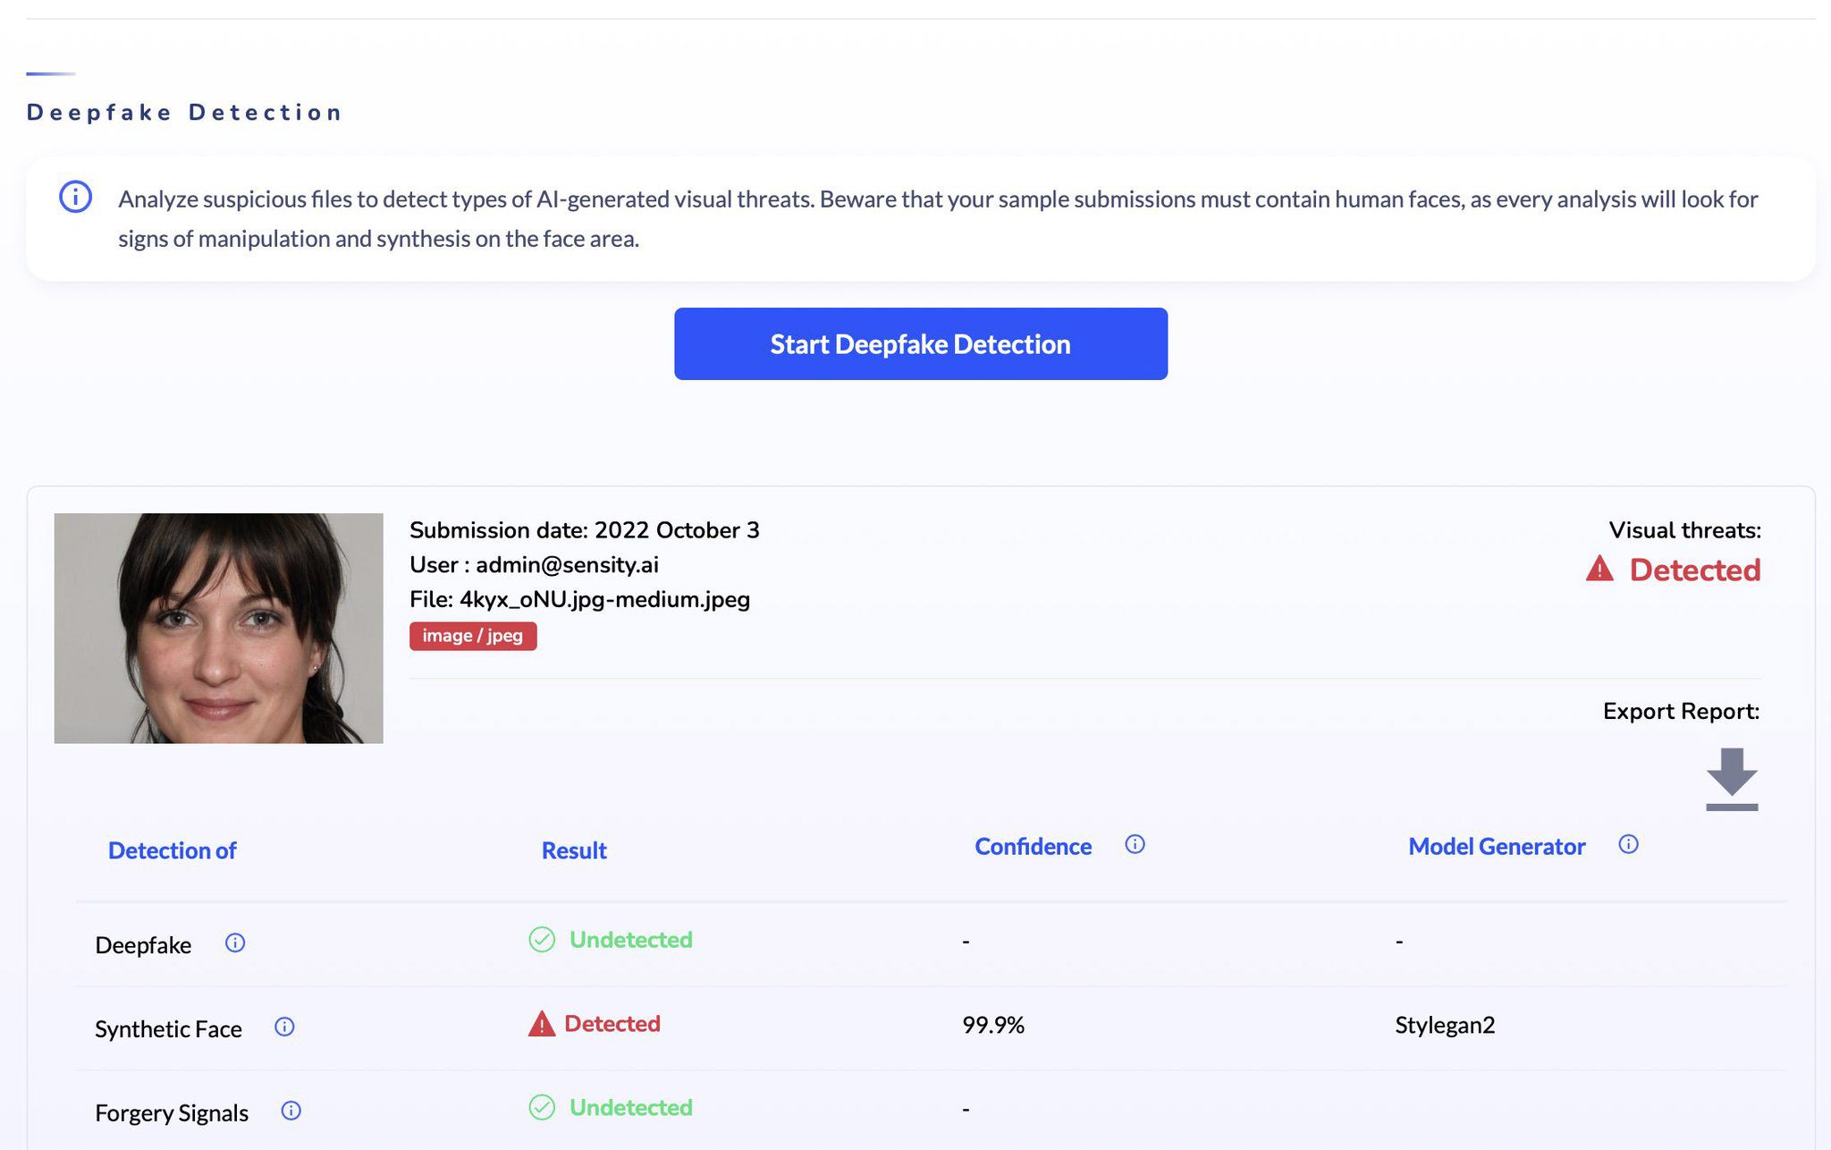
Task: Click the file name 4kyx_oNU.jpg-medium.jpeg
Action: point(604,599)
